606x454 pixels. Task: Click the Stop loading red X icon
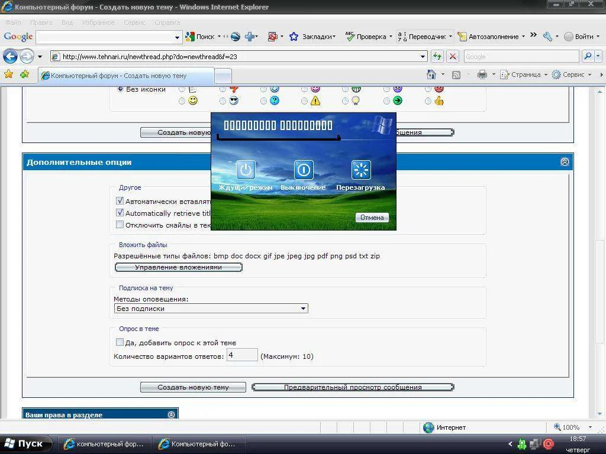point(453,57)
